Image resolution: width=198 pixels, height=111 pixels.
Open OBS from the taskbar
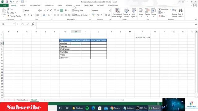[141, 108]
